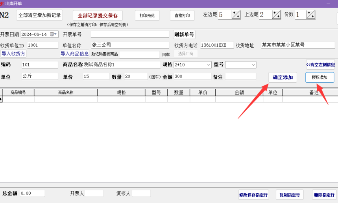Click the 左边距 spinner arrows
The image size is (338, 203).
(x=236, y=15)
